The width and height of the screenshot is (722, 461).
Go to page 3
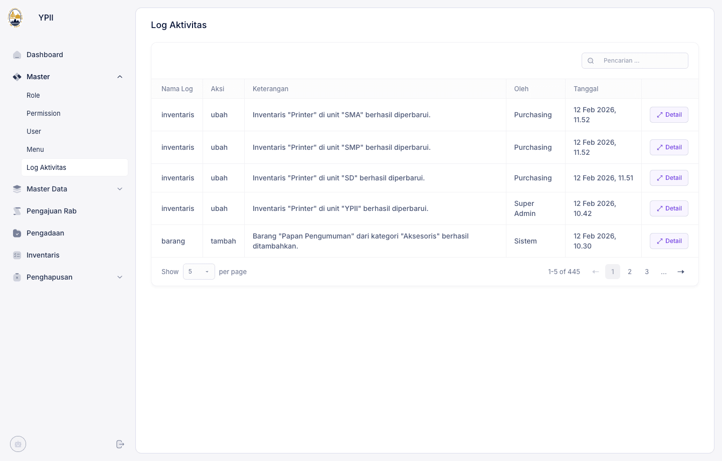coord(647,272)
